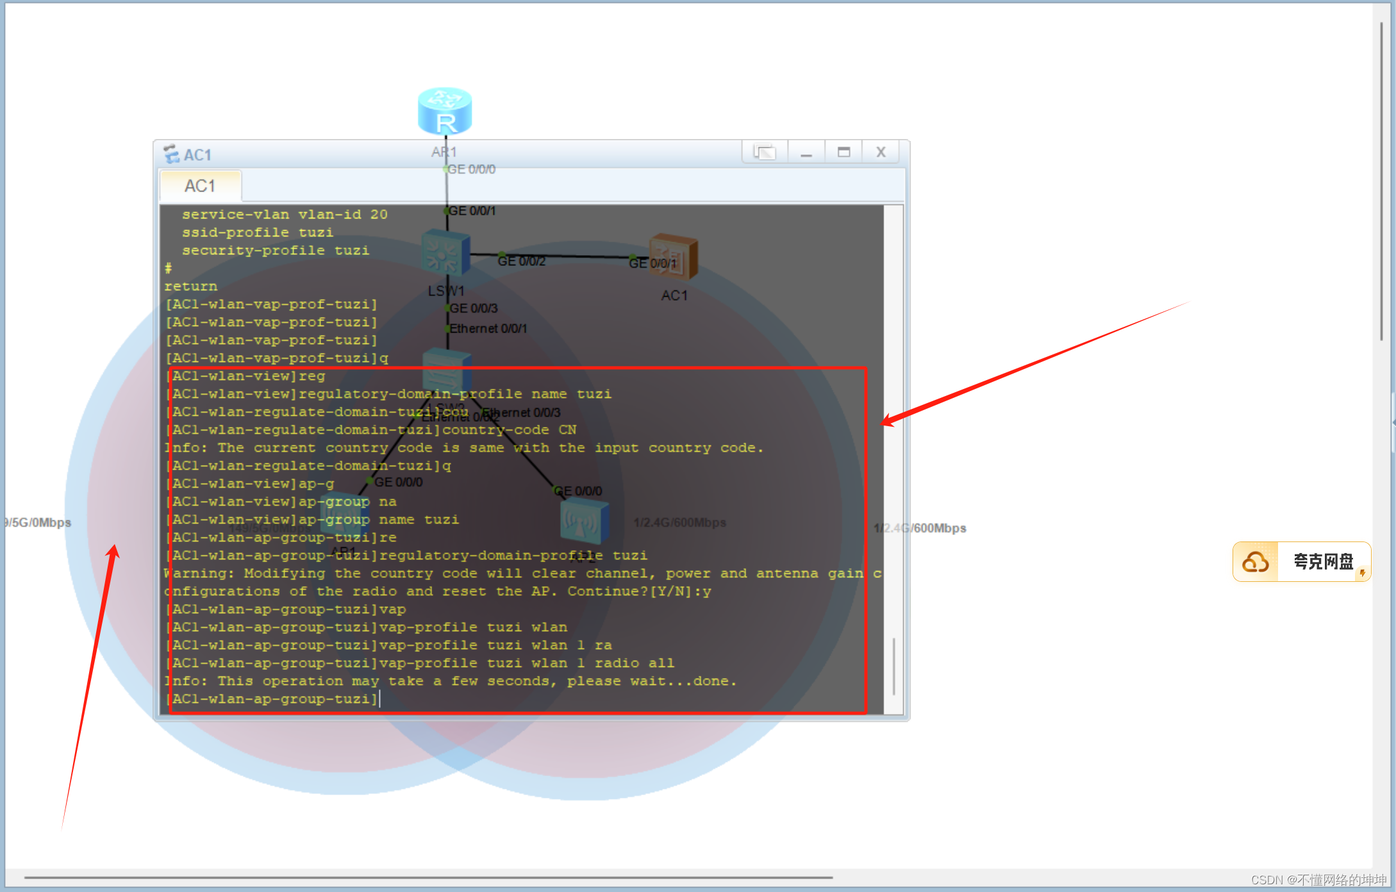Screen dimensions: 1396x892
Task: Click text 'ssid-profile tuzi'
Action: point(258,233)
